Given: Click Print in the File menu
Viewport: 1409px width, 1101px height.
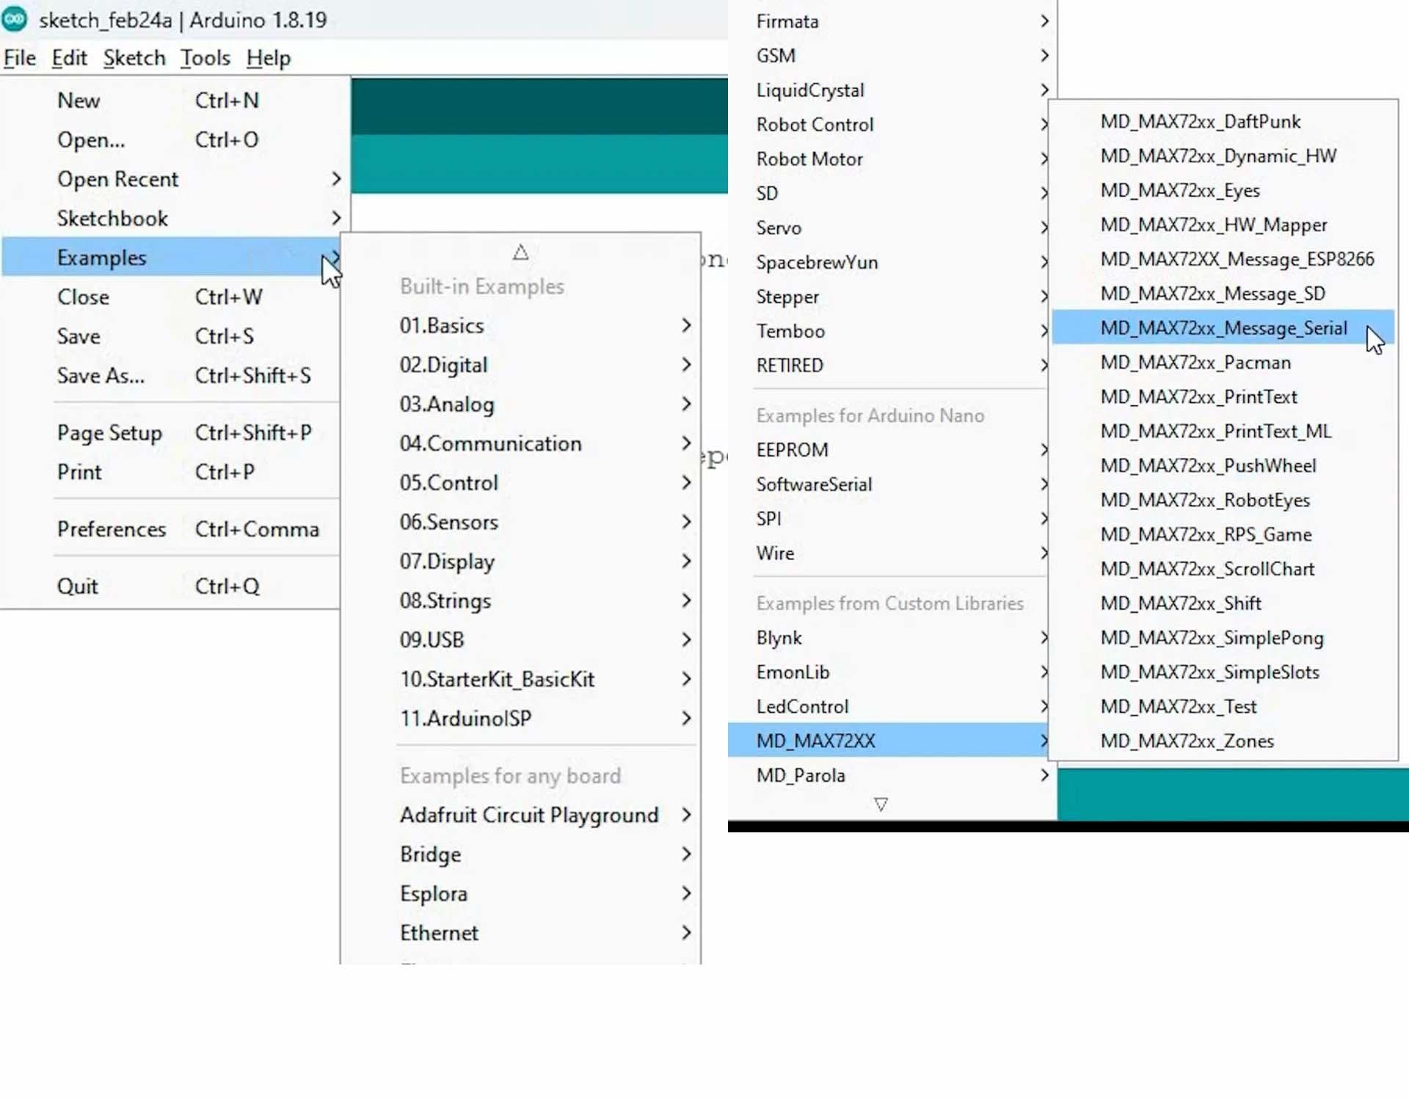Looking at the screenshot, I should tap(172, 472).
